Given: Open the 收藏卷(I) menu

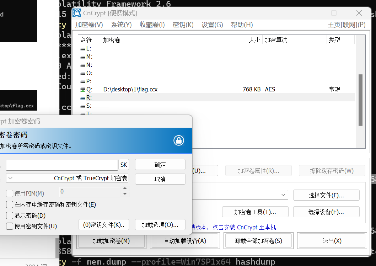Looking at the screenshot, I should click(152, 25).
